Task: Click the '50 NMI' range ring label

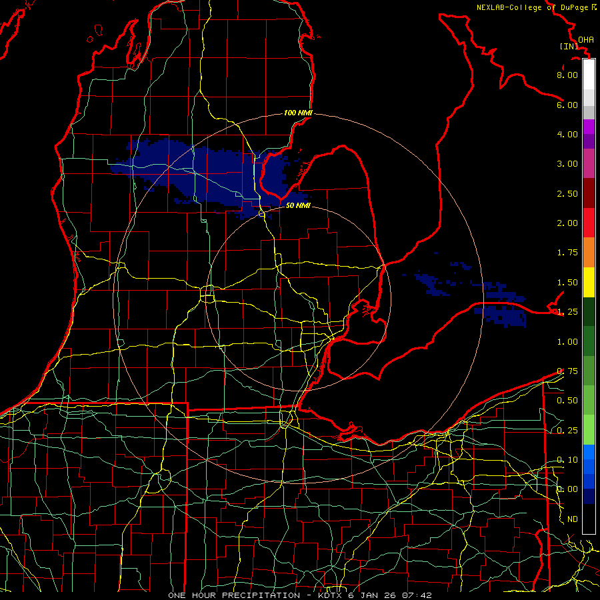Action: (298, 205)
